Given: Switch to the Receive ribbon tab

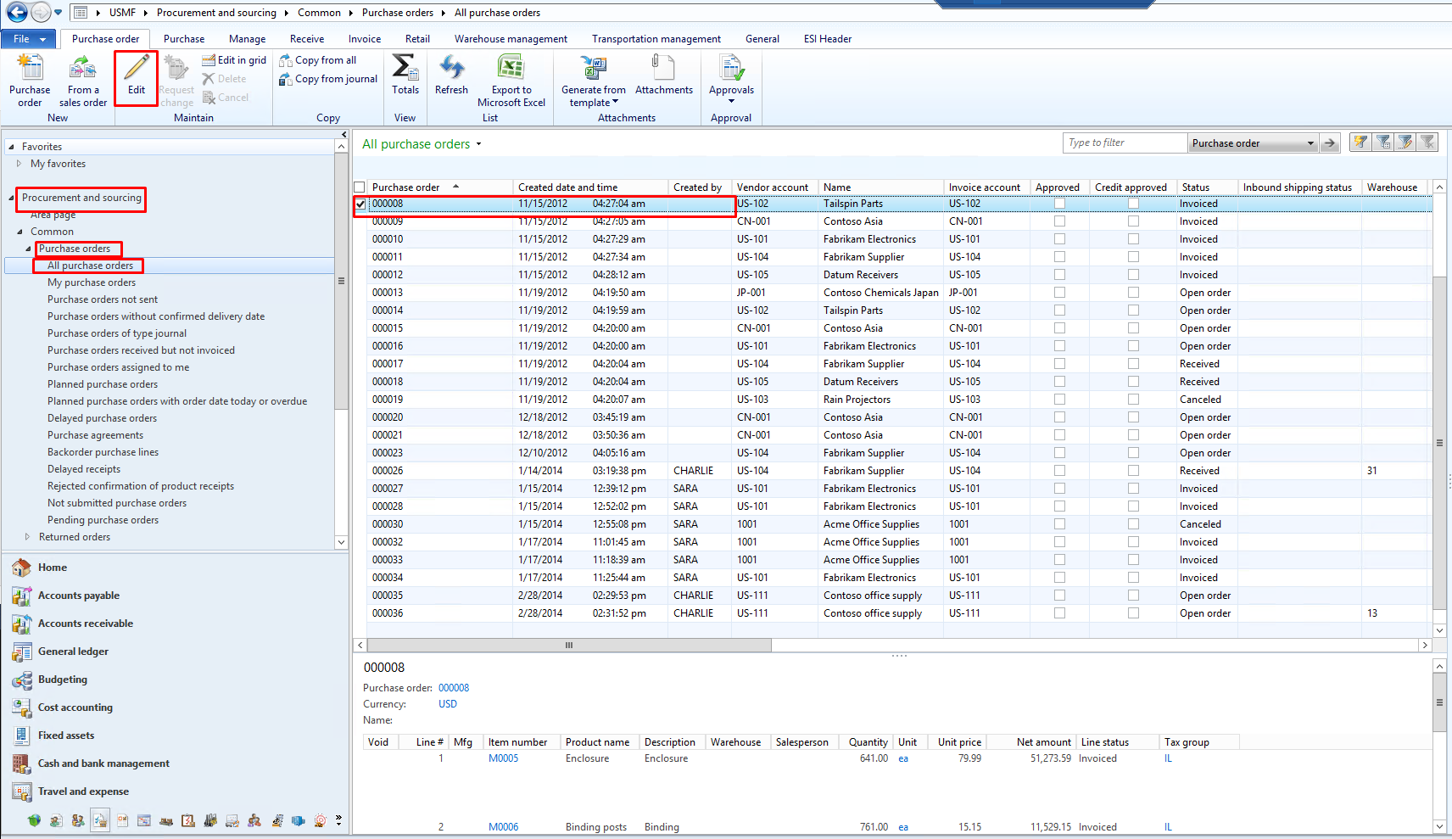Looking at the screenshot, I should point(307,39).
